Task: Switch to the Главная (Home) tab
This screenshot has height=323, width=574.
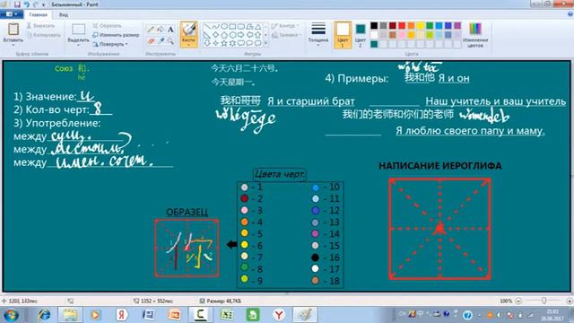Action: 38,14
